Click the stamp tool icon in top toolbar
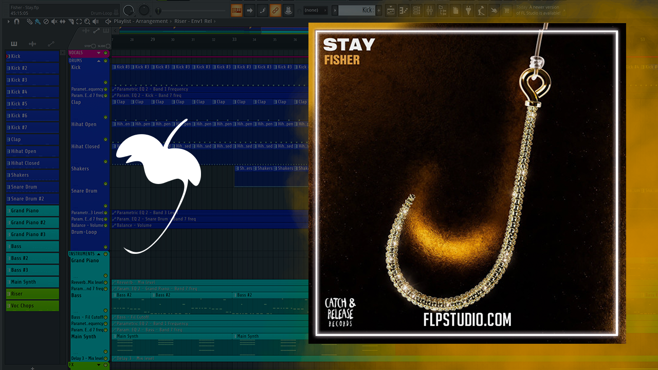 [288, 10]
